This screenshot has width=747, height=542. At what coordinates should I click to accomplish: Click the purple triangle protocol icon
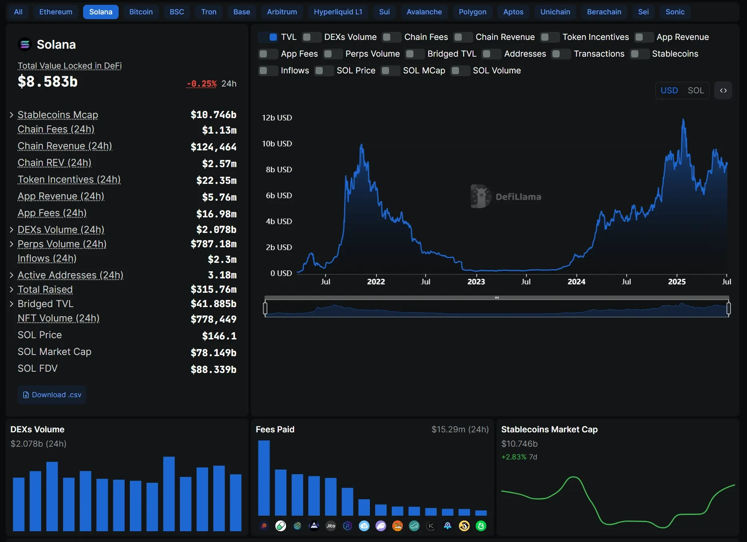(x=314, y=526)
